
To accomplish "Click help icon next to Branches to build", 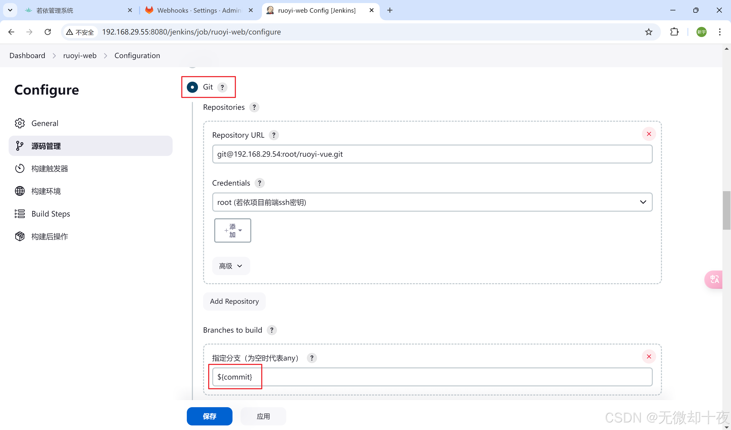I will point(272,330).
